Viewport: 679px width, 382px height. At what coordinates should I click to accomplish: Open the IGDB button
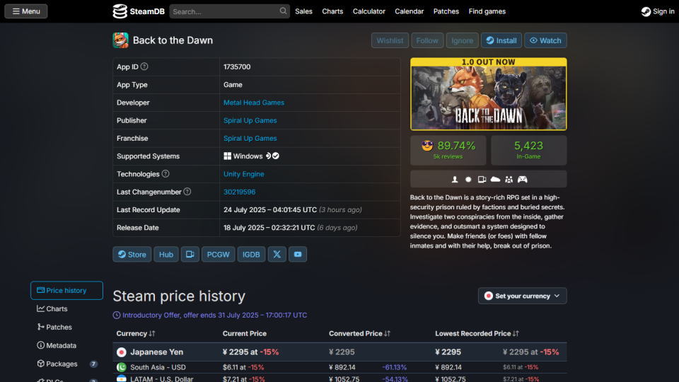click(251, 254)
